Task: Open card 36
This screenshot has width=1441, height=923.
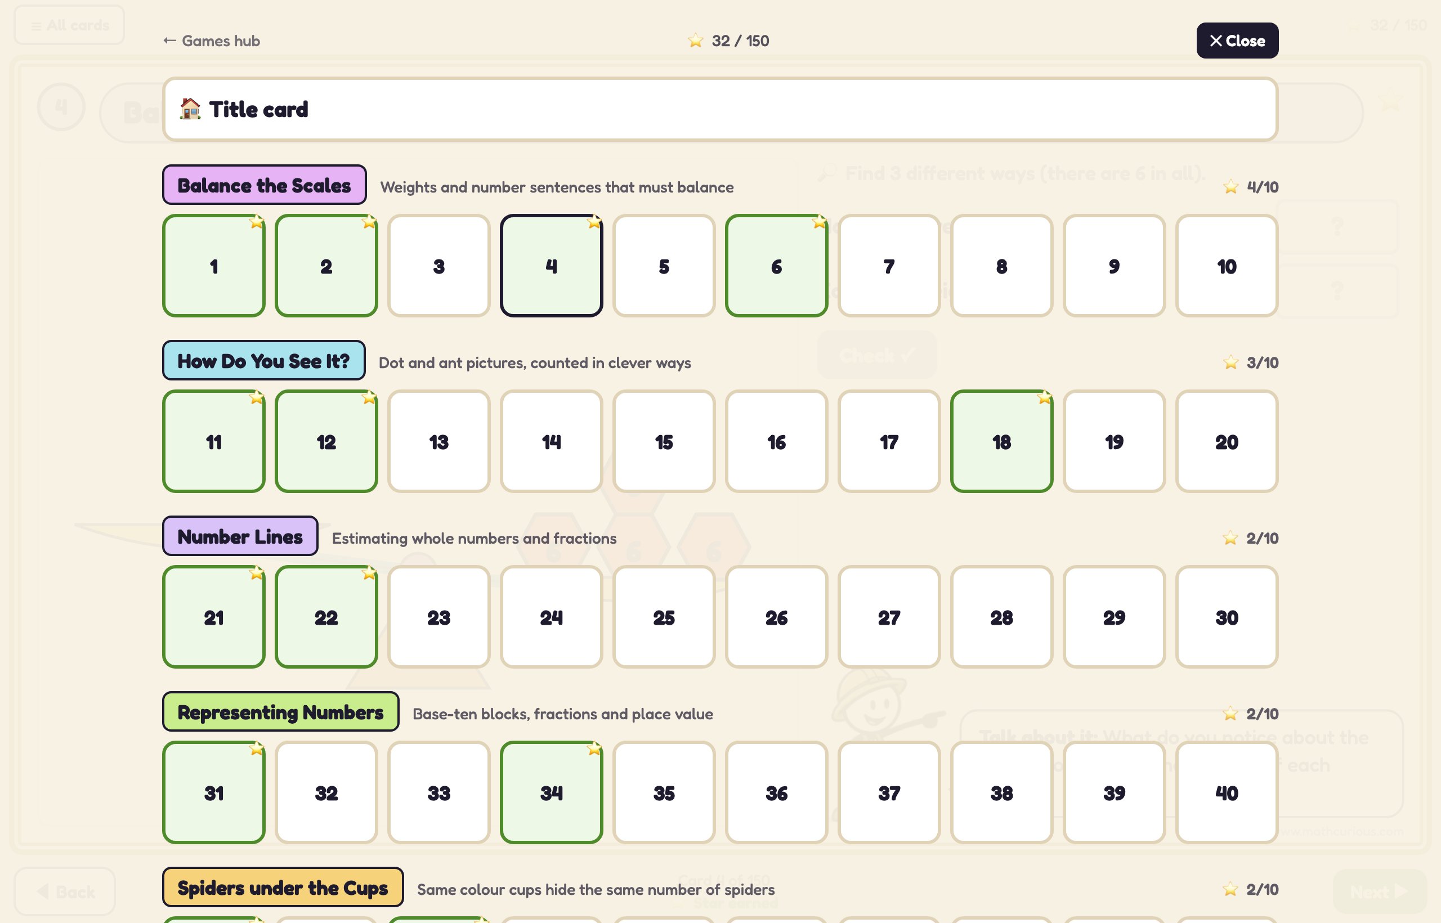Action: pos(777,792)
